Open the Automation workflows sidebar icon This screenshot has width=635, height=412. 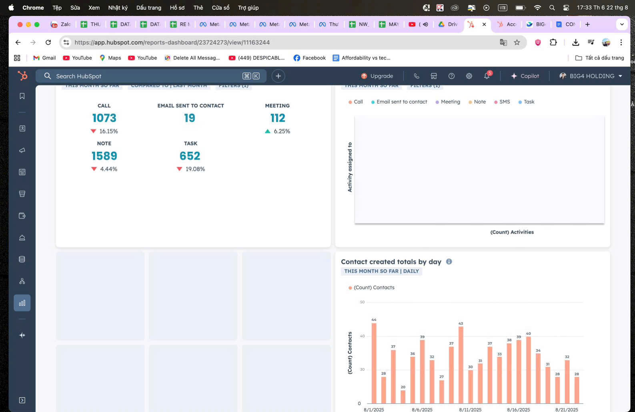click(x=22, y=281)
